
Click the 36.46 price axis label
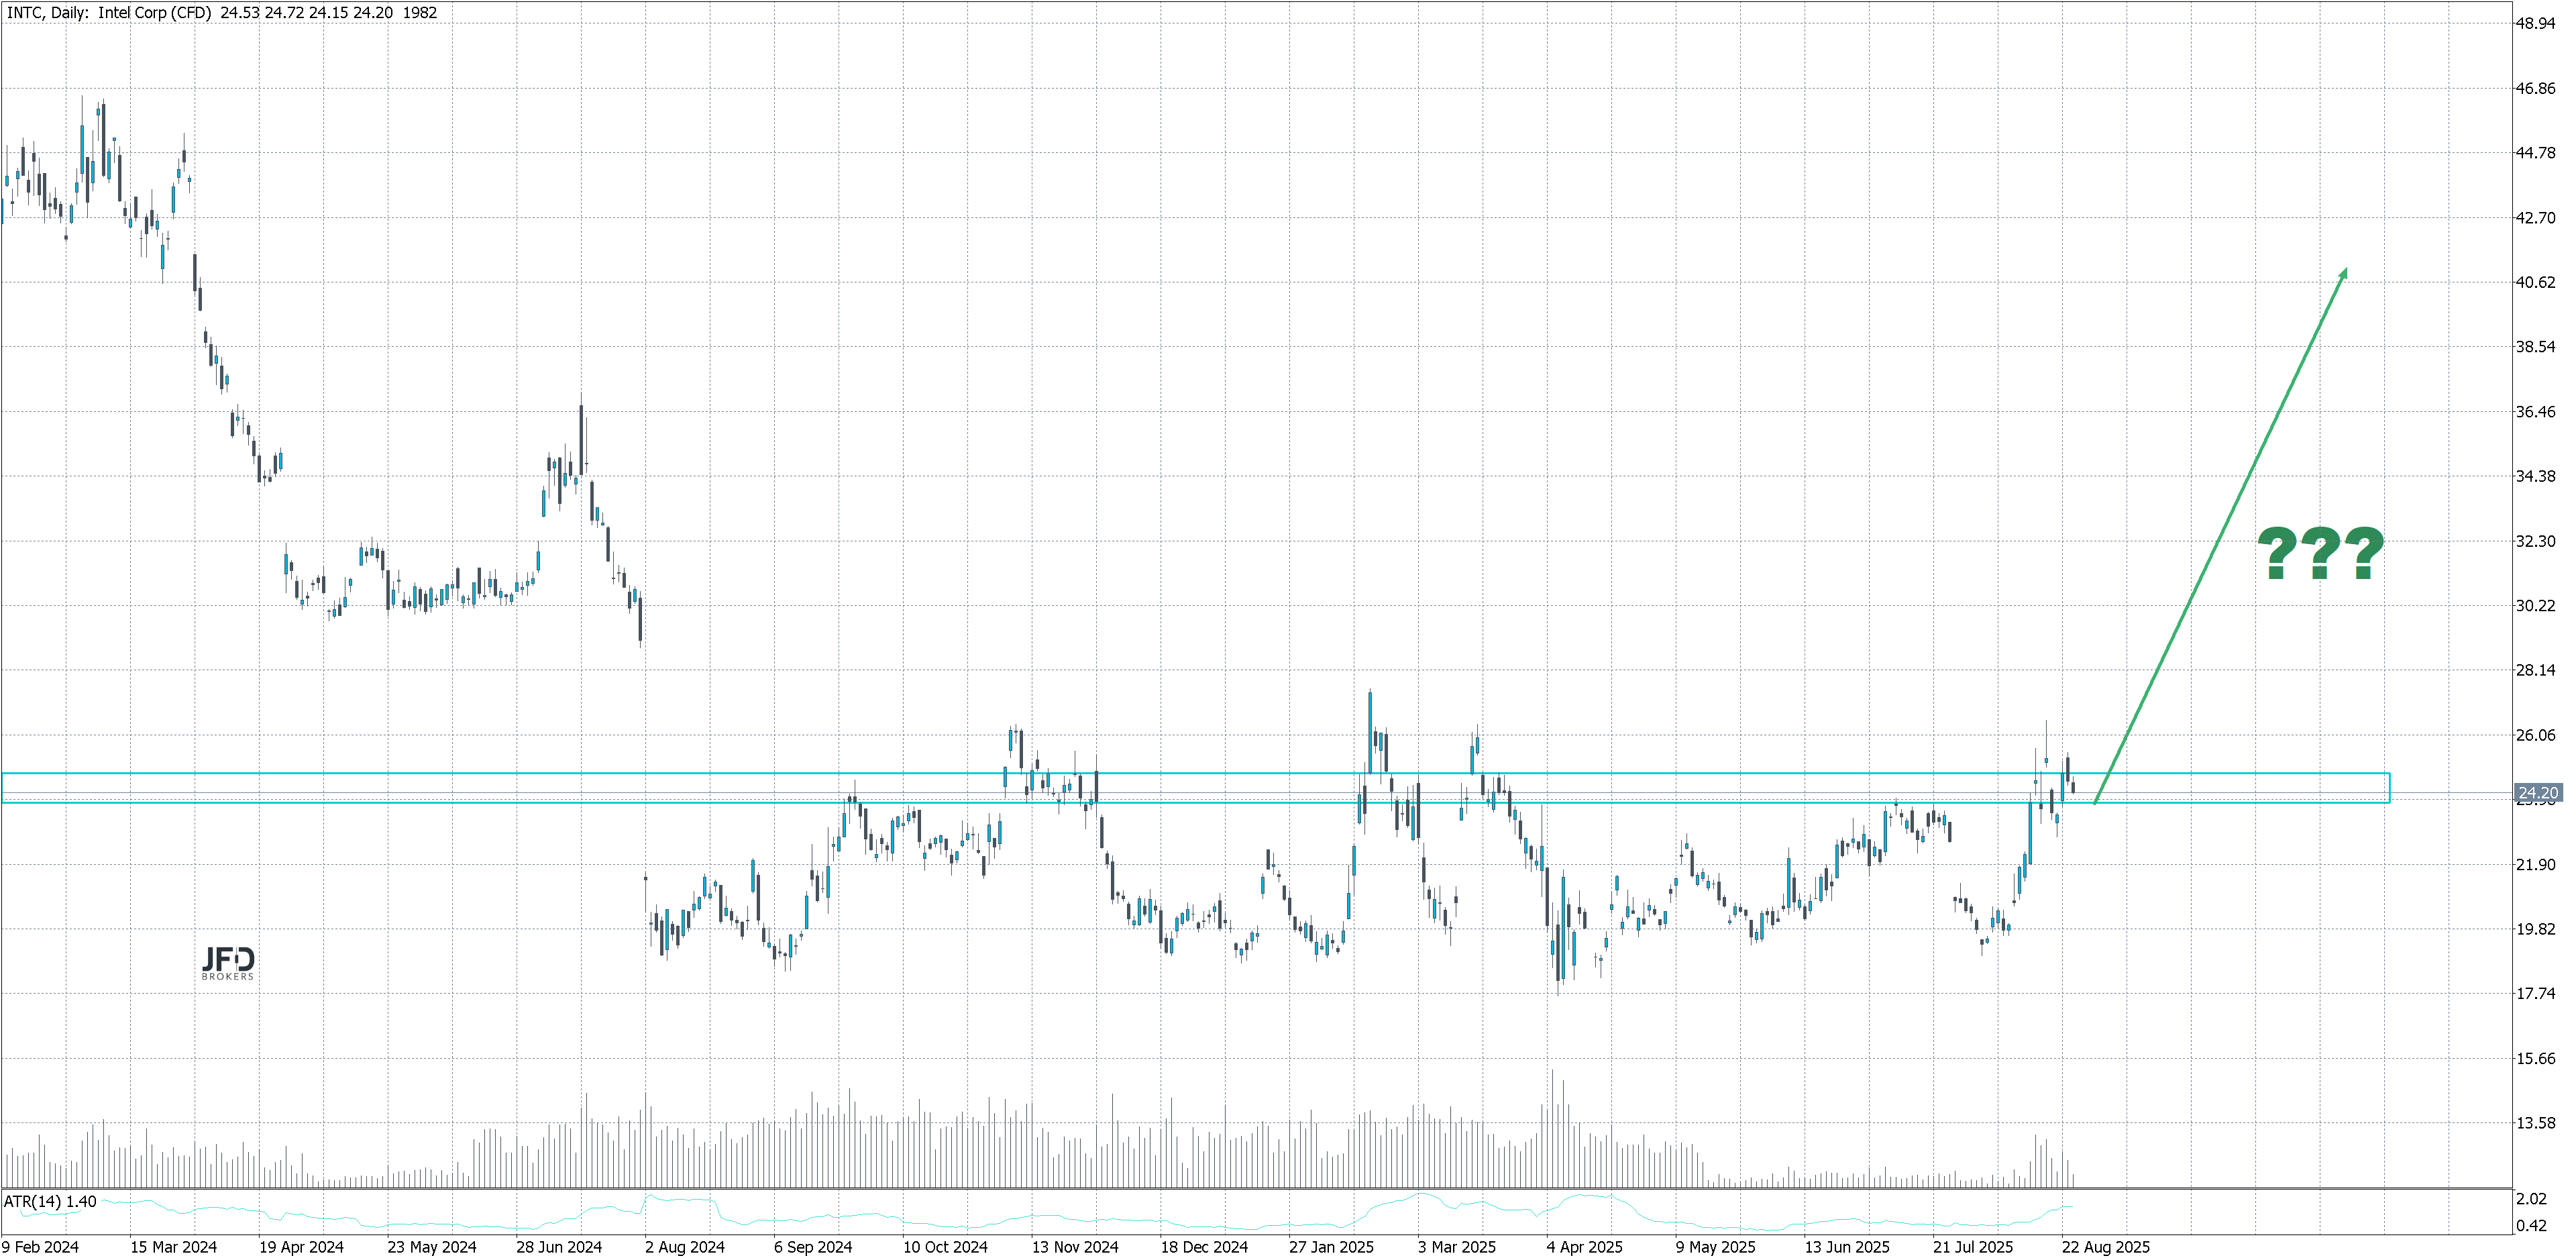[x=2535, y=412]
